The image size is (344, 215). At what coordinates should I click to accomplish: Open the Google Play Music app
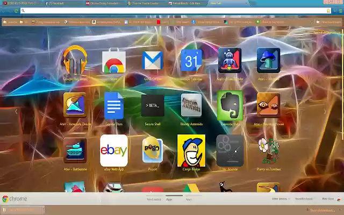coord(75,60)
